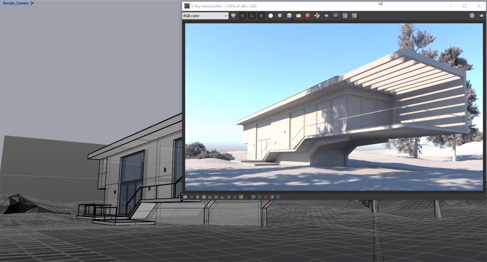Switch to RGB channels with tricolor icon
487x262 pixels.
[233, 16]
